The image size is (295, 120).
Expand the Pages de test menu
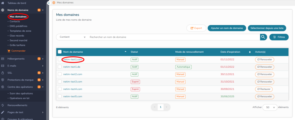pyautogui.click(x=23, y=112)
